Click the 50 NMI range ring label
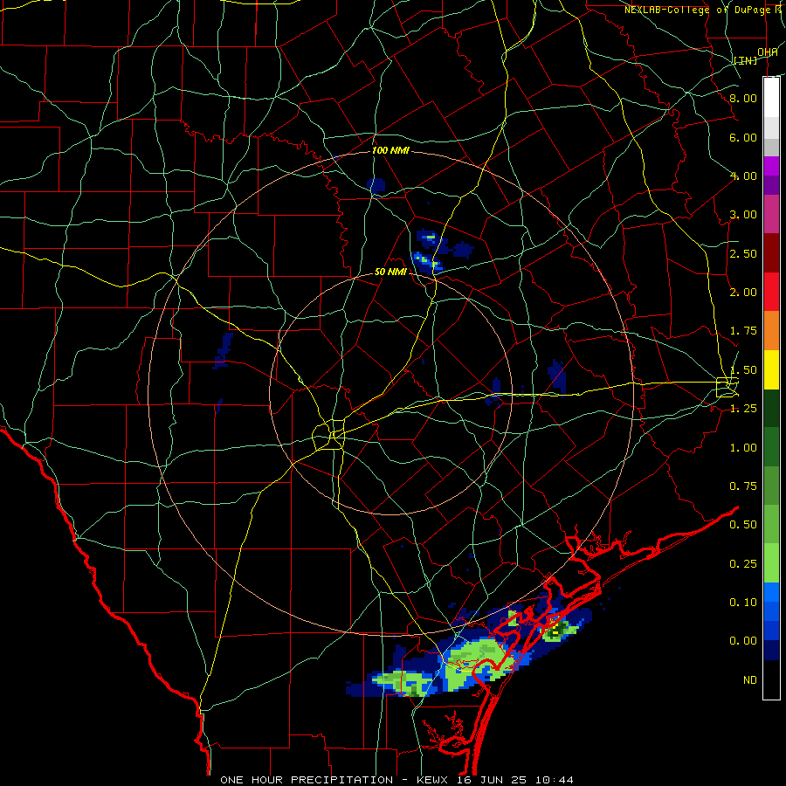This screenshot has height=786, width=786. (x=390, y=272)
